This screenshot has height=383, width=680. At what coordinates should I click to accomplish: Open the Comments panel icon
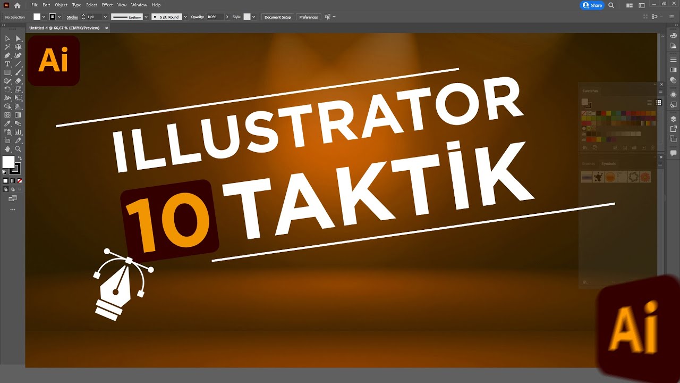(673, 153)
